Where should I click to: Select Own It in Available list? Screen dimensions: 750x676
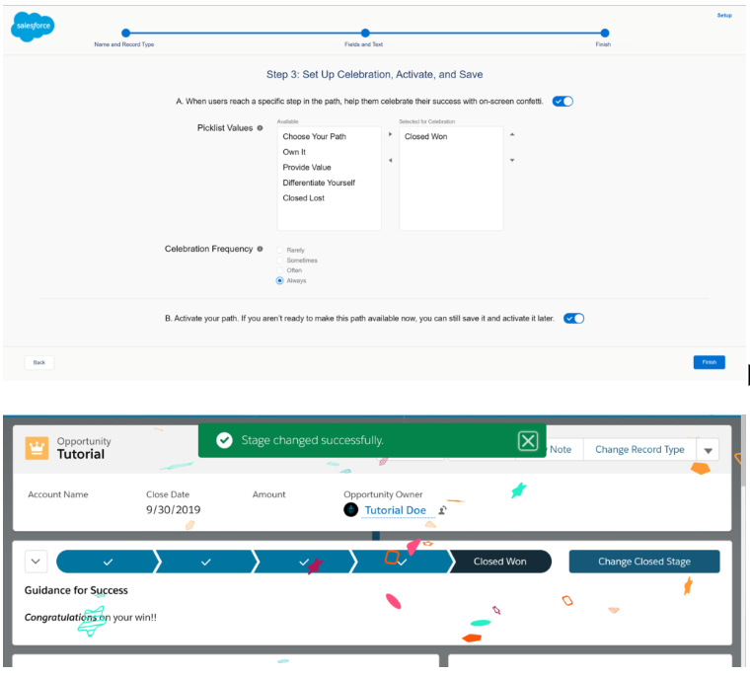click(x=294, y=152)
